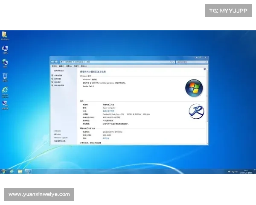Click the shield icon beside Remote settings
256x205 pixels.
pos(52,79)
